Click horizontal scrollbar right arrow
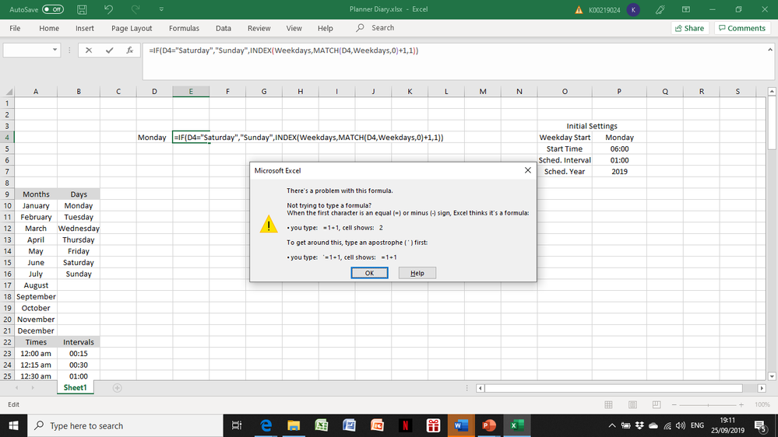The height and width of the screenshot is (437, 778). coord(762,389)
